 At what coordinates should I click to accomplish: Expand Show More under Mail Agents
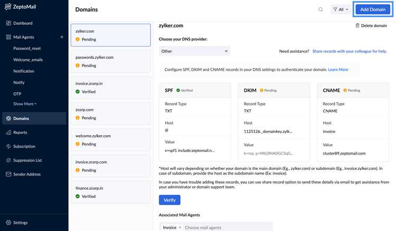[x=25, y=104]
